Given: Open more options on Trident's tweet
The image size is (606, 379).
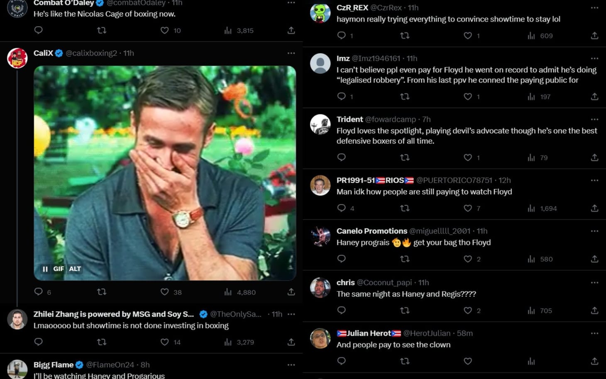Looking at the screenshot, I should point(594,120).
